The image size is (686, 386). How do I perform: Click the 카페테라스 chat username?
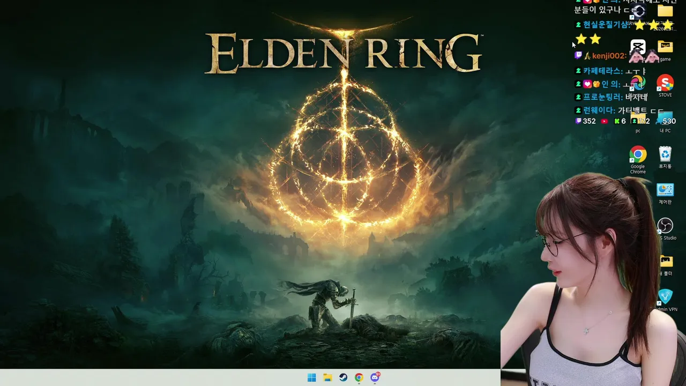[x=603, y=71]
